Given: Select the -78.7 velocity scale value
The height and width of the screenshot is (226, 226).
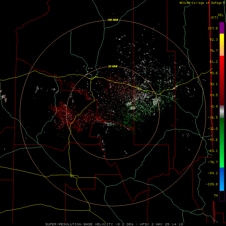Looking at the screenshot, I should tap(213, 162).
